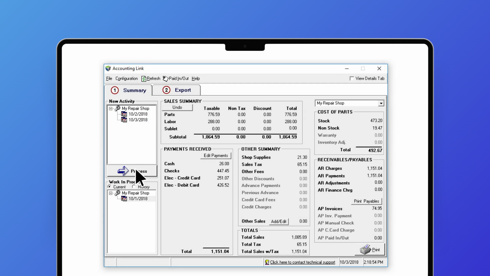Click the Paid In/Out hand icon
Screen dimensions: 490x276
tap(165, 79)
